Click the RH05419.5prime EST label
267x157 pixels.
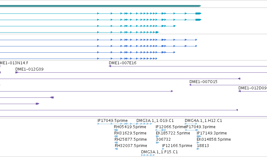tap(130, 127)
